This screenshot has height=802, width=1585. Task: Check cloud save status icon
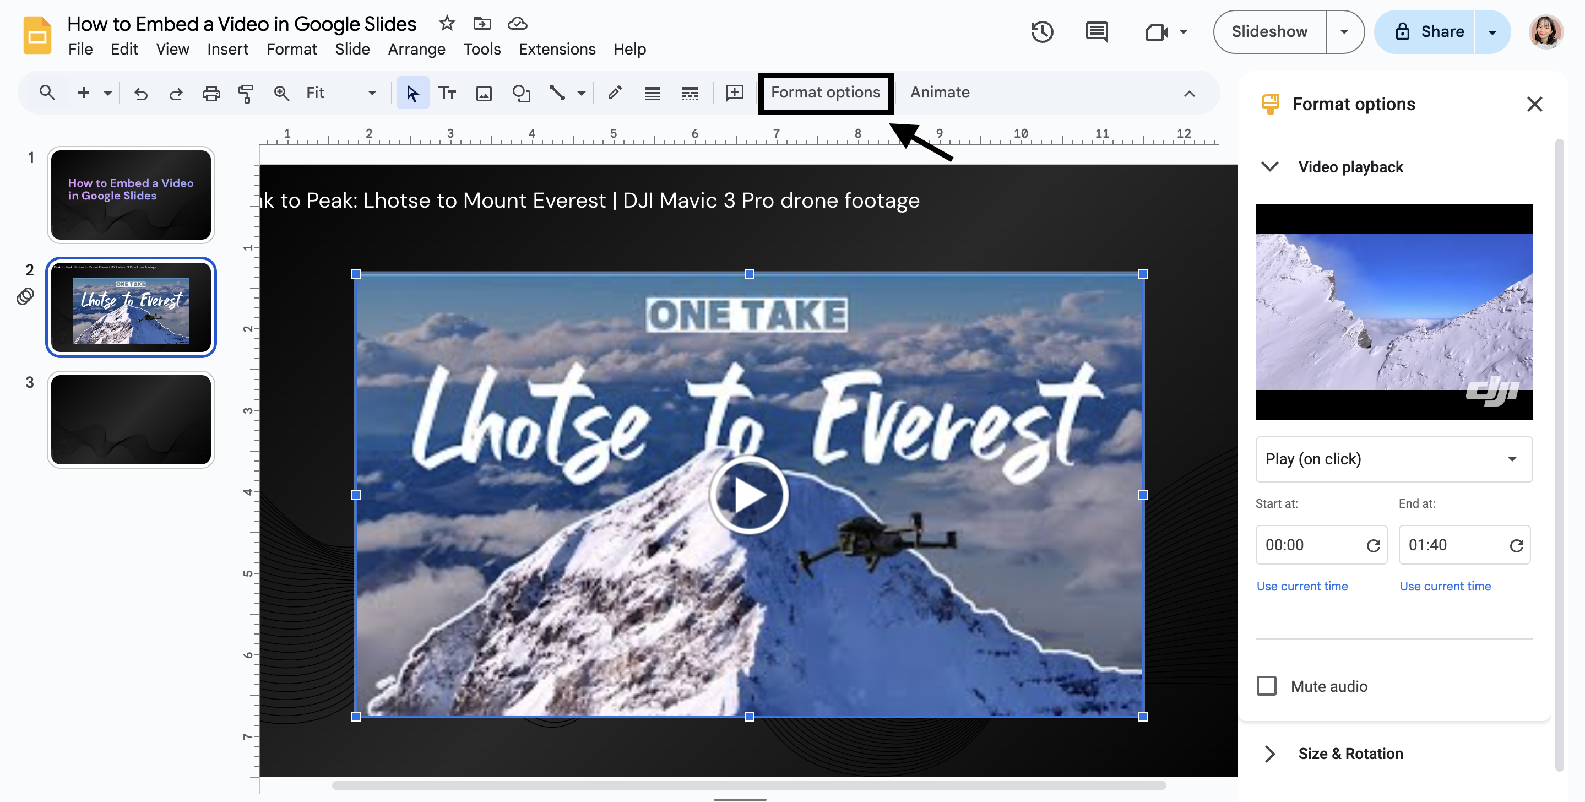tap(518, 23)
